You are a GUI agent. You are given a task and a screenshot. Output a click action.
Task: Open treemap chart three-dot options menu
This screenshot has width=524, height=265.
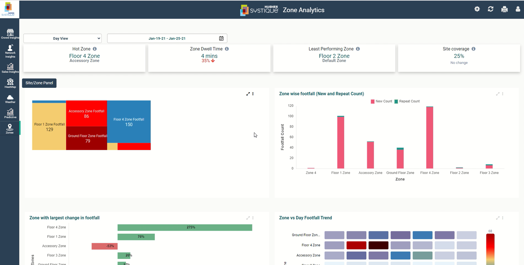click(253, 94)
